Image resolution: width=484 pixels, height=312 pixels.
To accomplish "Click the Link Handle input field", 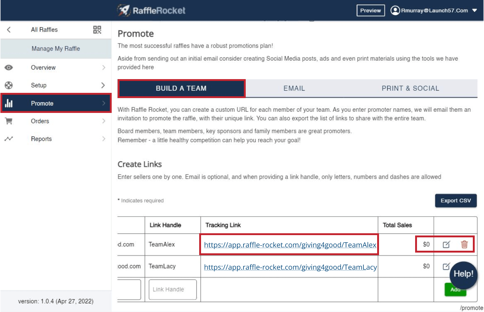I will 173,289.
